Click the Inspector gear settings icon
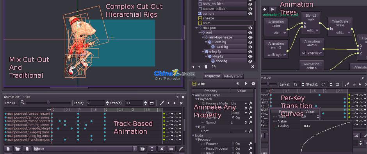Viewport: 367px width, 154px height. (253, 84)
